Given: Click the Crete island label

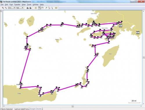Looking at the screenshot, I should (x=19, y=94).
